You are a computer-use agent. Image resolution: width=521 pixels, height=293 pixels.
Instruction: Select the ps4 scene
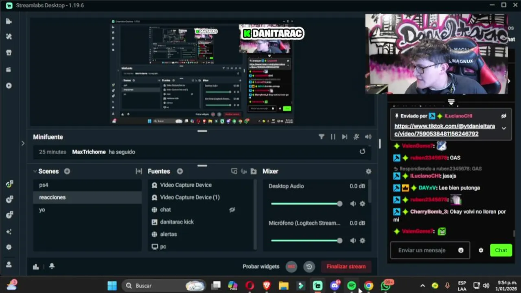[x=87, y=185]
